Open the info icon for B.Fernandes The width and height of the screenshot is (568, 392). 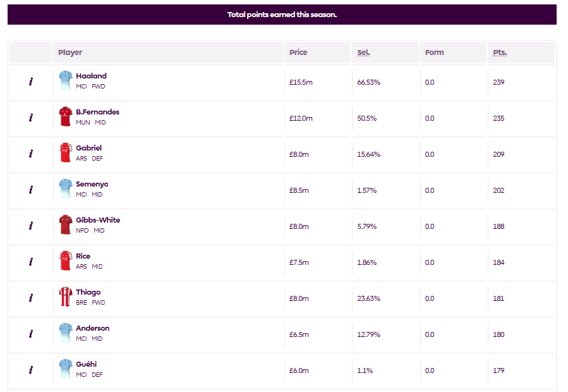click(x=31, y=118)
